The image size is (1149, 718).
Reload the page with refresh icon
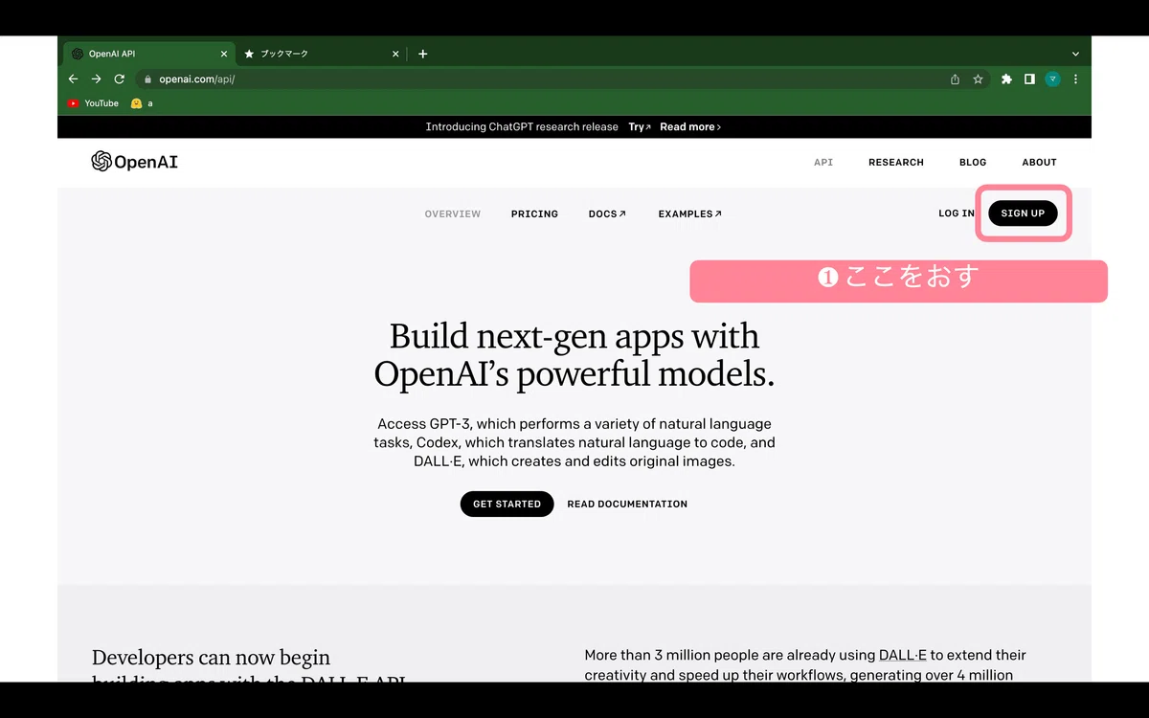(x=120, y=79)
